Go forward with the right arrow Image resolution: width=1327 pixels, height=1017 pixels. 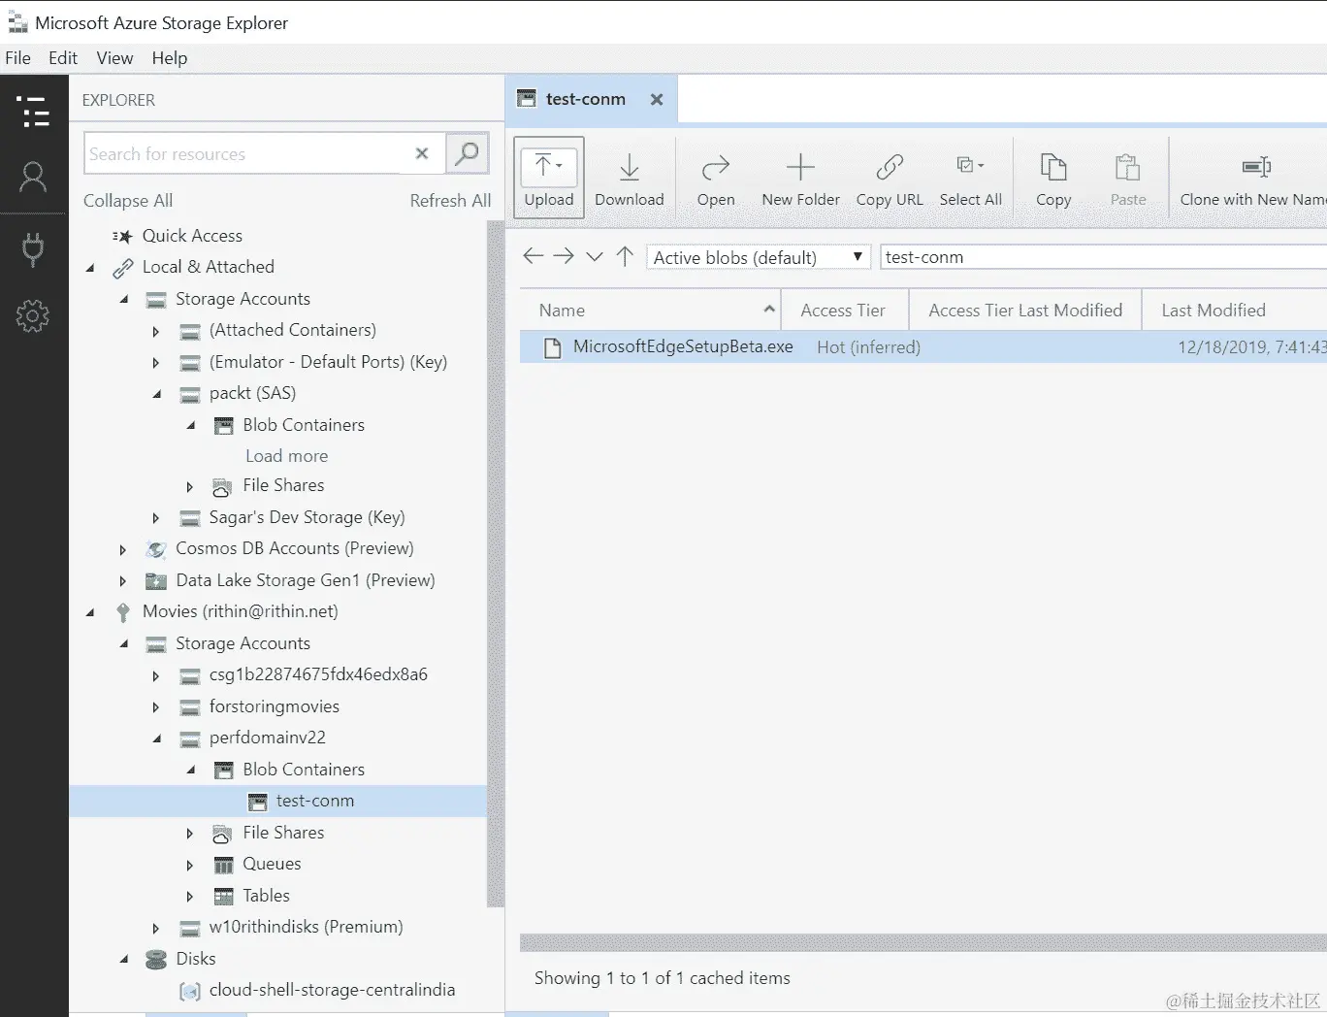point(564,256)
